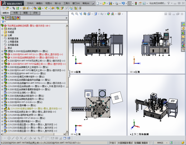Click the Zoom to Fit magnifier icon
The width and height of the screenshot is (186, 145).
[x=73, y=14]
